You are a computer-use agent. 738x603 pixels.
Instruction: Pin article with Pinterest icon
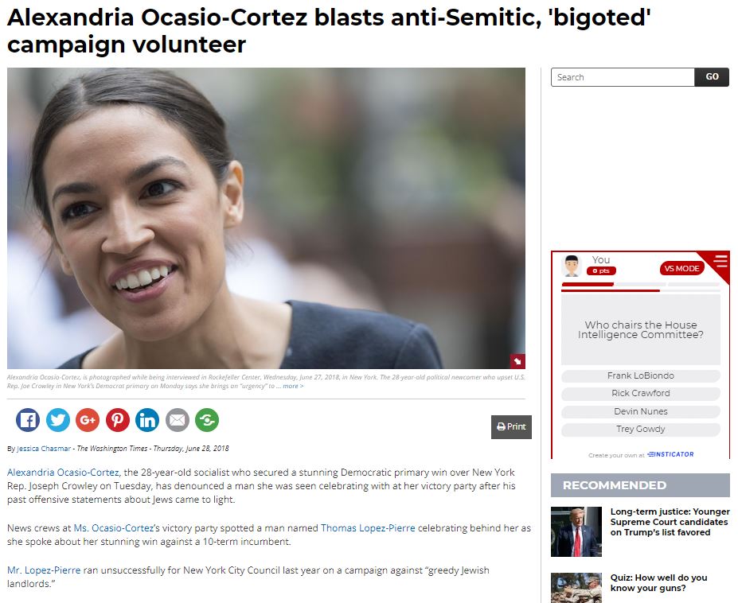118,420
